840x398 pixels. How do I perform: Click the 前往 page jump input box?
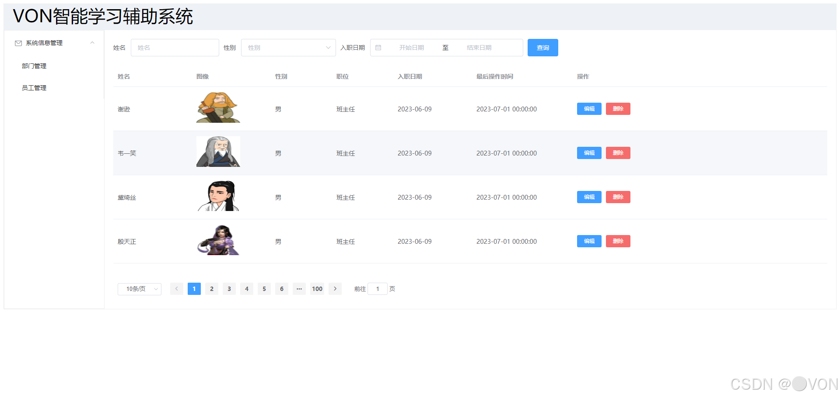(378, 289)
